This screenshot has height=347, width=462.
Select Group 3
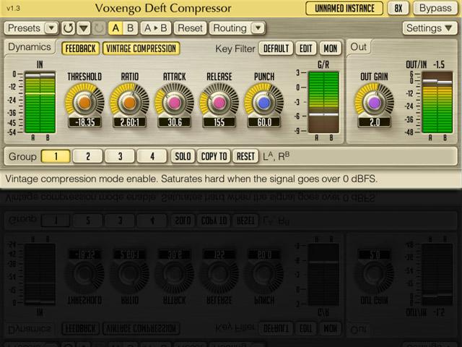(120, 156)
